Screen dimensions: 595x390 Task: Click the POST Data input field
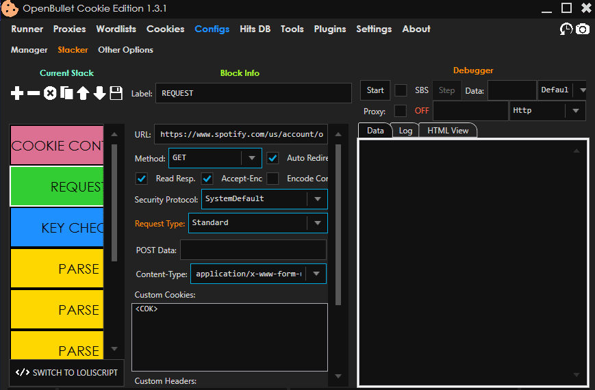[253, 250]
